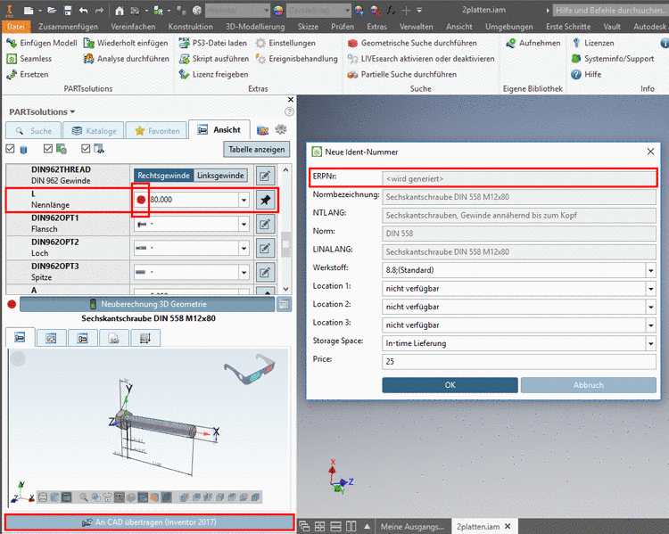Screen dimensions: 669x534
Task: Toggle LIVEsearch aktivieren oder deaktivieren
Action: pyautogui.click(x=421, y=59)
